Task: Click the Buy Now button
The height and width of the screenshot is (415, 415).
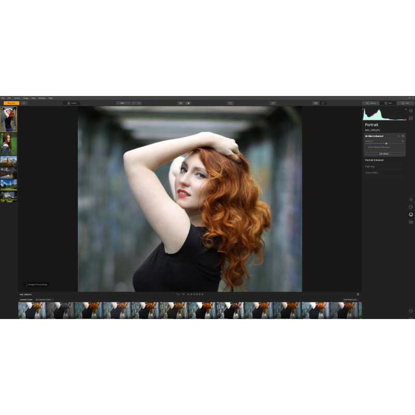Action: (x=11, y=103)
